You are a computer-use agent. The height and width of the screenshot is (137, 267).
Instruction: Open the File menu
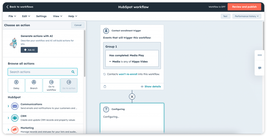pos(12,16)
